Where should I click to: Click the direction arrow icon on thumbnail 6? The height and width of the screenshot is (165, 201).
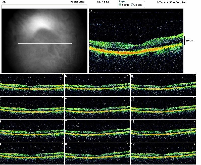128,98
